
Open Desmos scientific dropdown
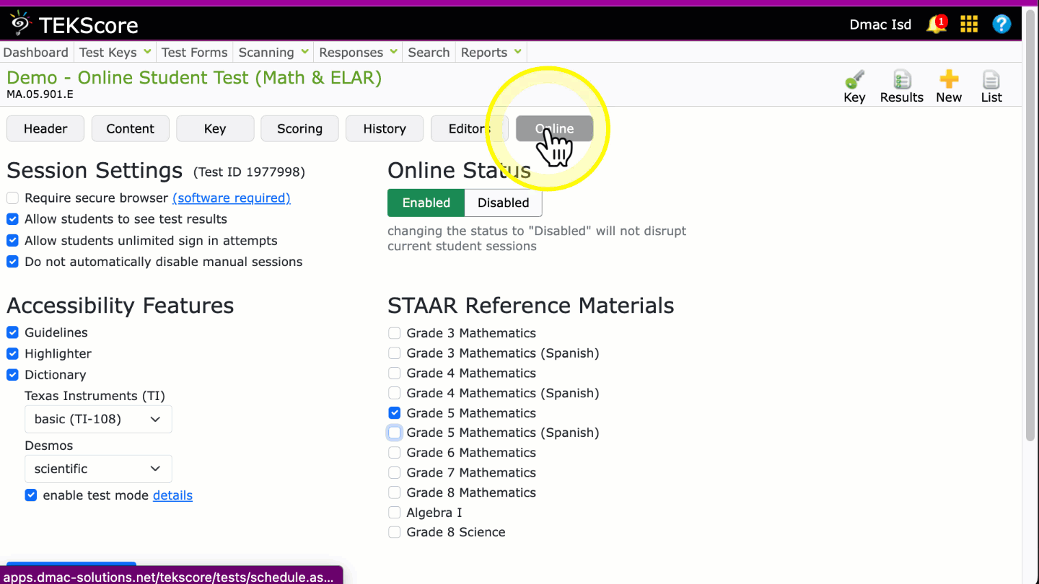(98, 469)
